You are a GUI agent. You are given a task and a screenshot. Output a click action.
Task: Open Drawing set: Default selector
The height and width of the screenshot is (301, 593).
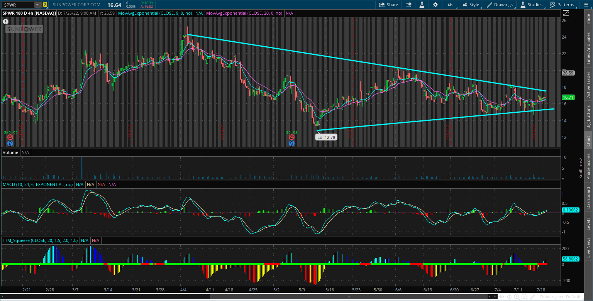tap(560, 297)
